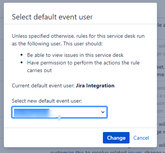
Task: Click the 'as the following user' sentence
Action: pyautogui.click(x=57, y=43)
